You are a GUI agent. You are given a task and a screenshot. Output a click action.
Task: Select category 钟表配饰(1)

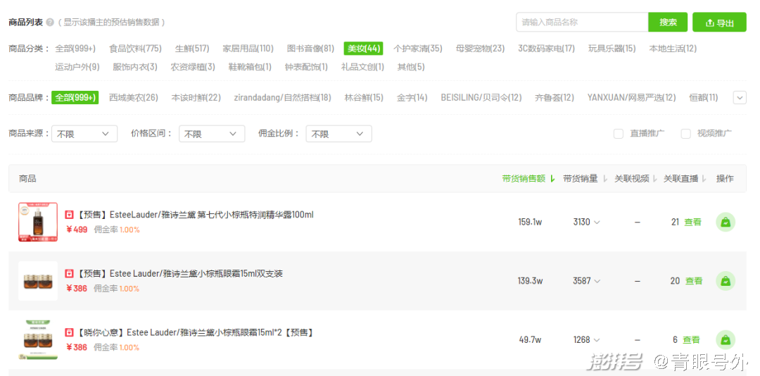coord(306,67)
